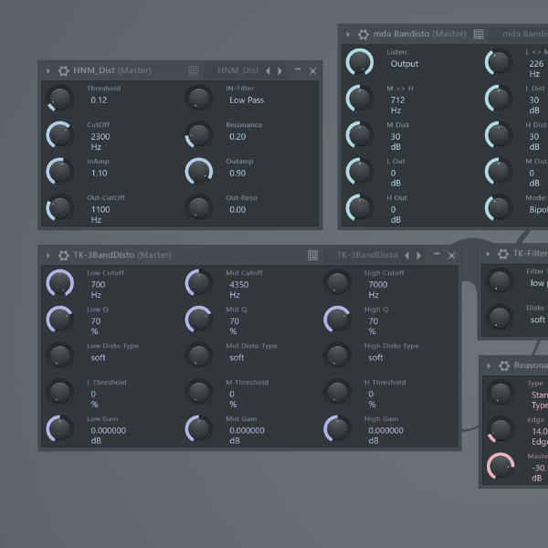The image size is (548, 548).
Task: Click the mda Bandisto M Dist knob
Action: (360, 135)
